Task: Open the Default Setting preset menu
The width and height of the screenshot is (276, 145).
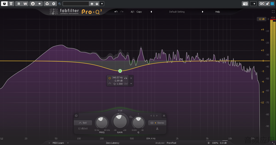Action: 177,12
